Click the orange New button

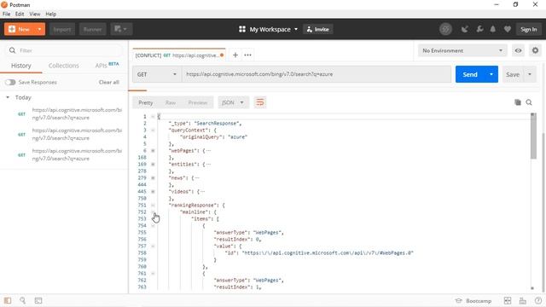[x=20, y=29]
